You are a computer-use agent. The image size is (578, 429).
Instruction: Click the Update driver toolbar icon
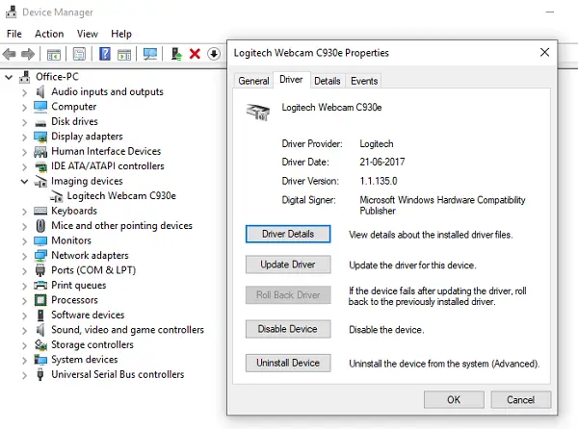click(176, 54)
